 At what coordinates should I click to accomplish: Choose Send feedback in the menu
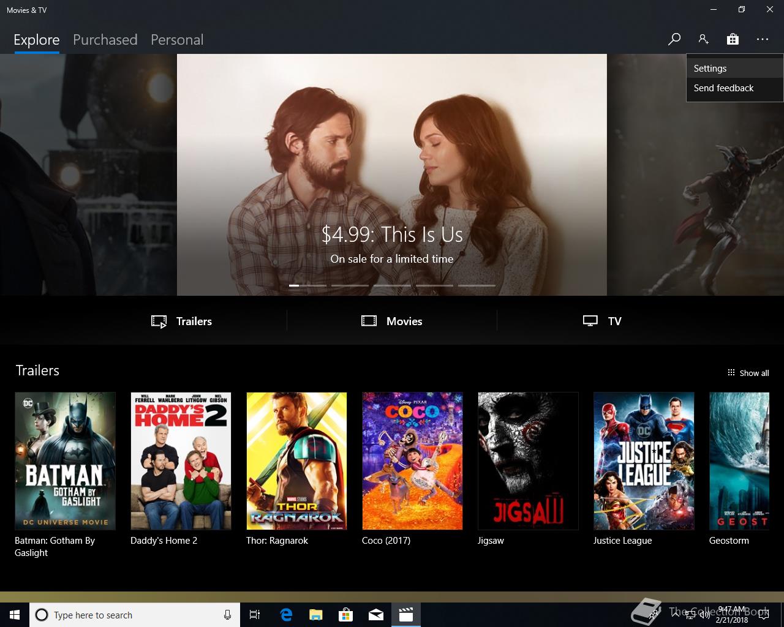pyautogui.click(x=734, y=88)
